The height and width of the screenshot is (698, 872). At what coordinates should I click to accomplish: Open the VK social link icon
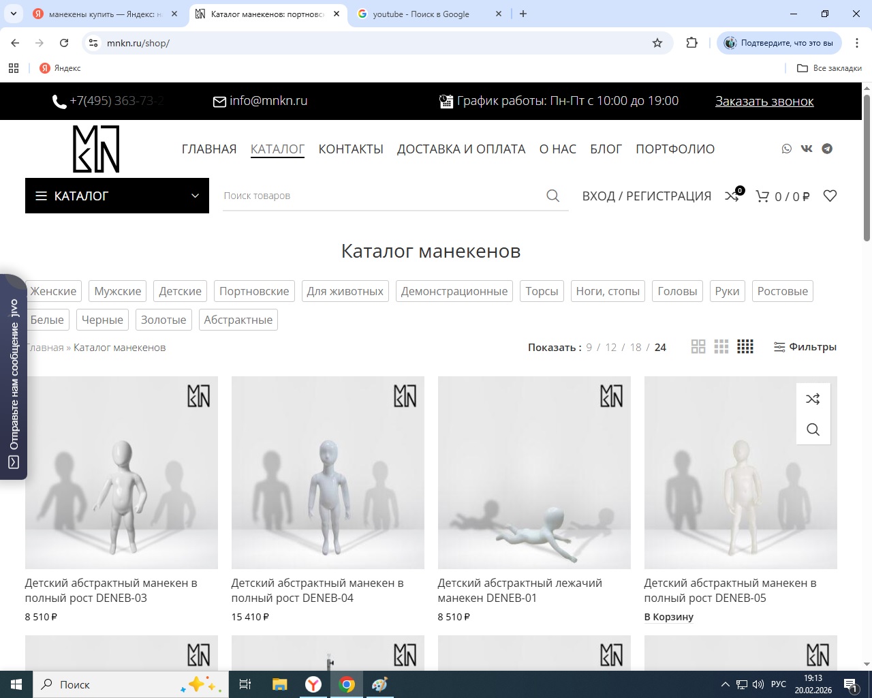coord(807,149)
